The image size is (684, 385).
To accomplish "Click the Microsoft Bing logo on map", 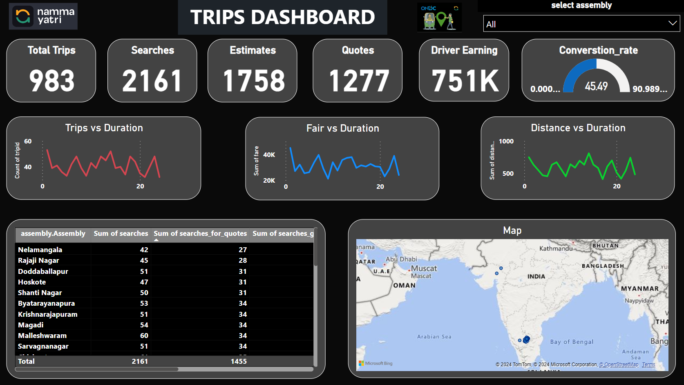I will (x=375, y=363).
